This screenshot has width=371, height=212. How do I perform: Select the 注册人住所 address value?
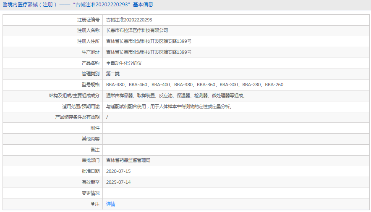[149, 41]
